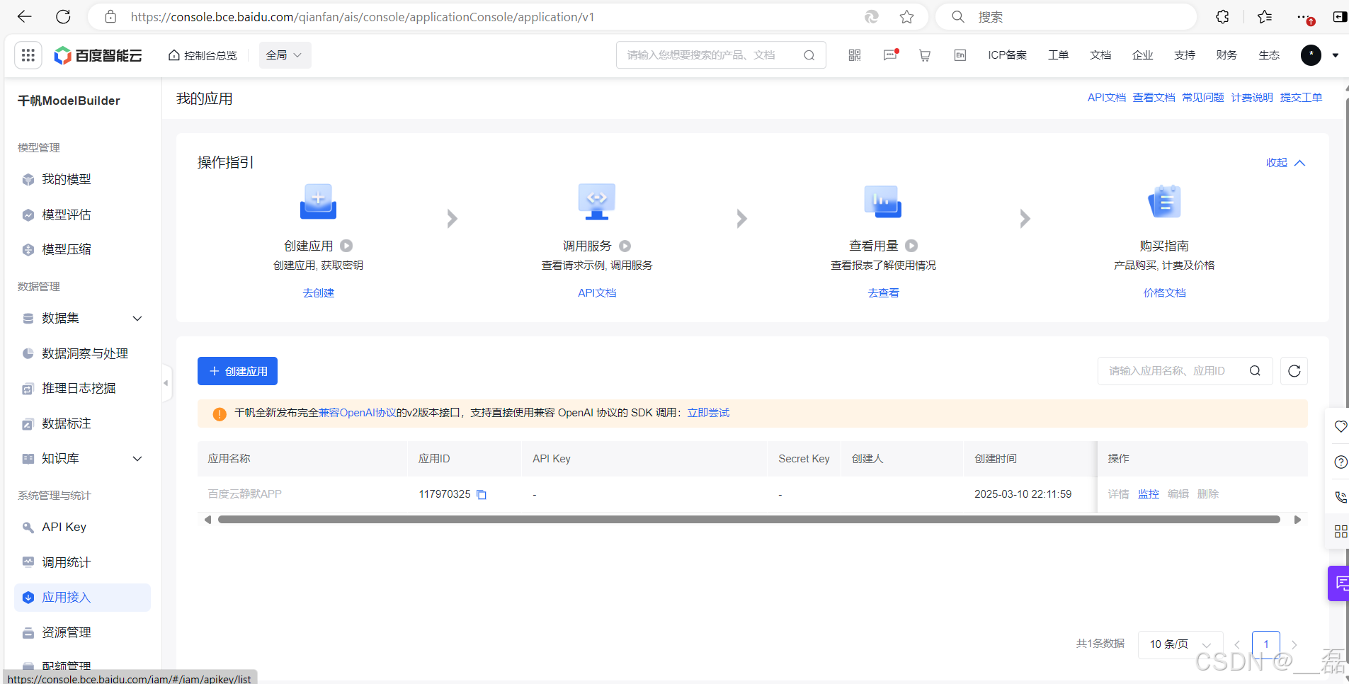Open 模型评估 in sidebar
This screenshot has height=684, width=1349.
(67, 215)
